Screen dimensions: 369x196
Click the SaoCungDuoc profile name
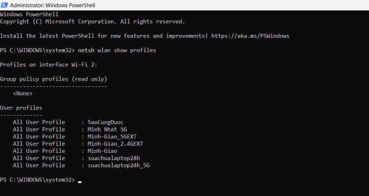click(x=106, y=122)
